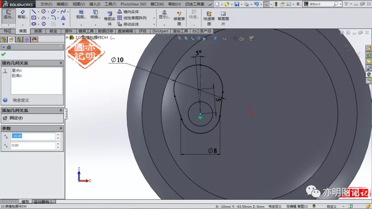Viewport: 372px width, 209px height.
Task: Select the Spline sketch tool
Action: pyautogui.click(x=63, y=11)
